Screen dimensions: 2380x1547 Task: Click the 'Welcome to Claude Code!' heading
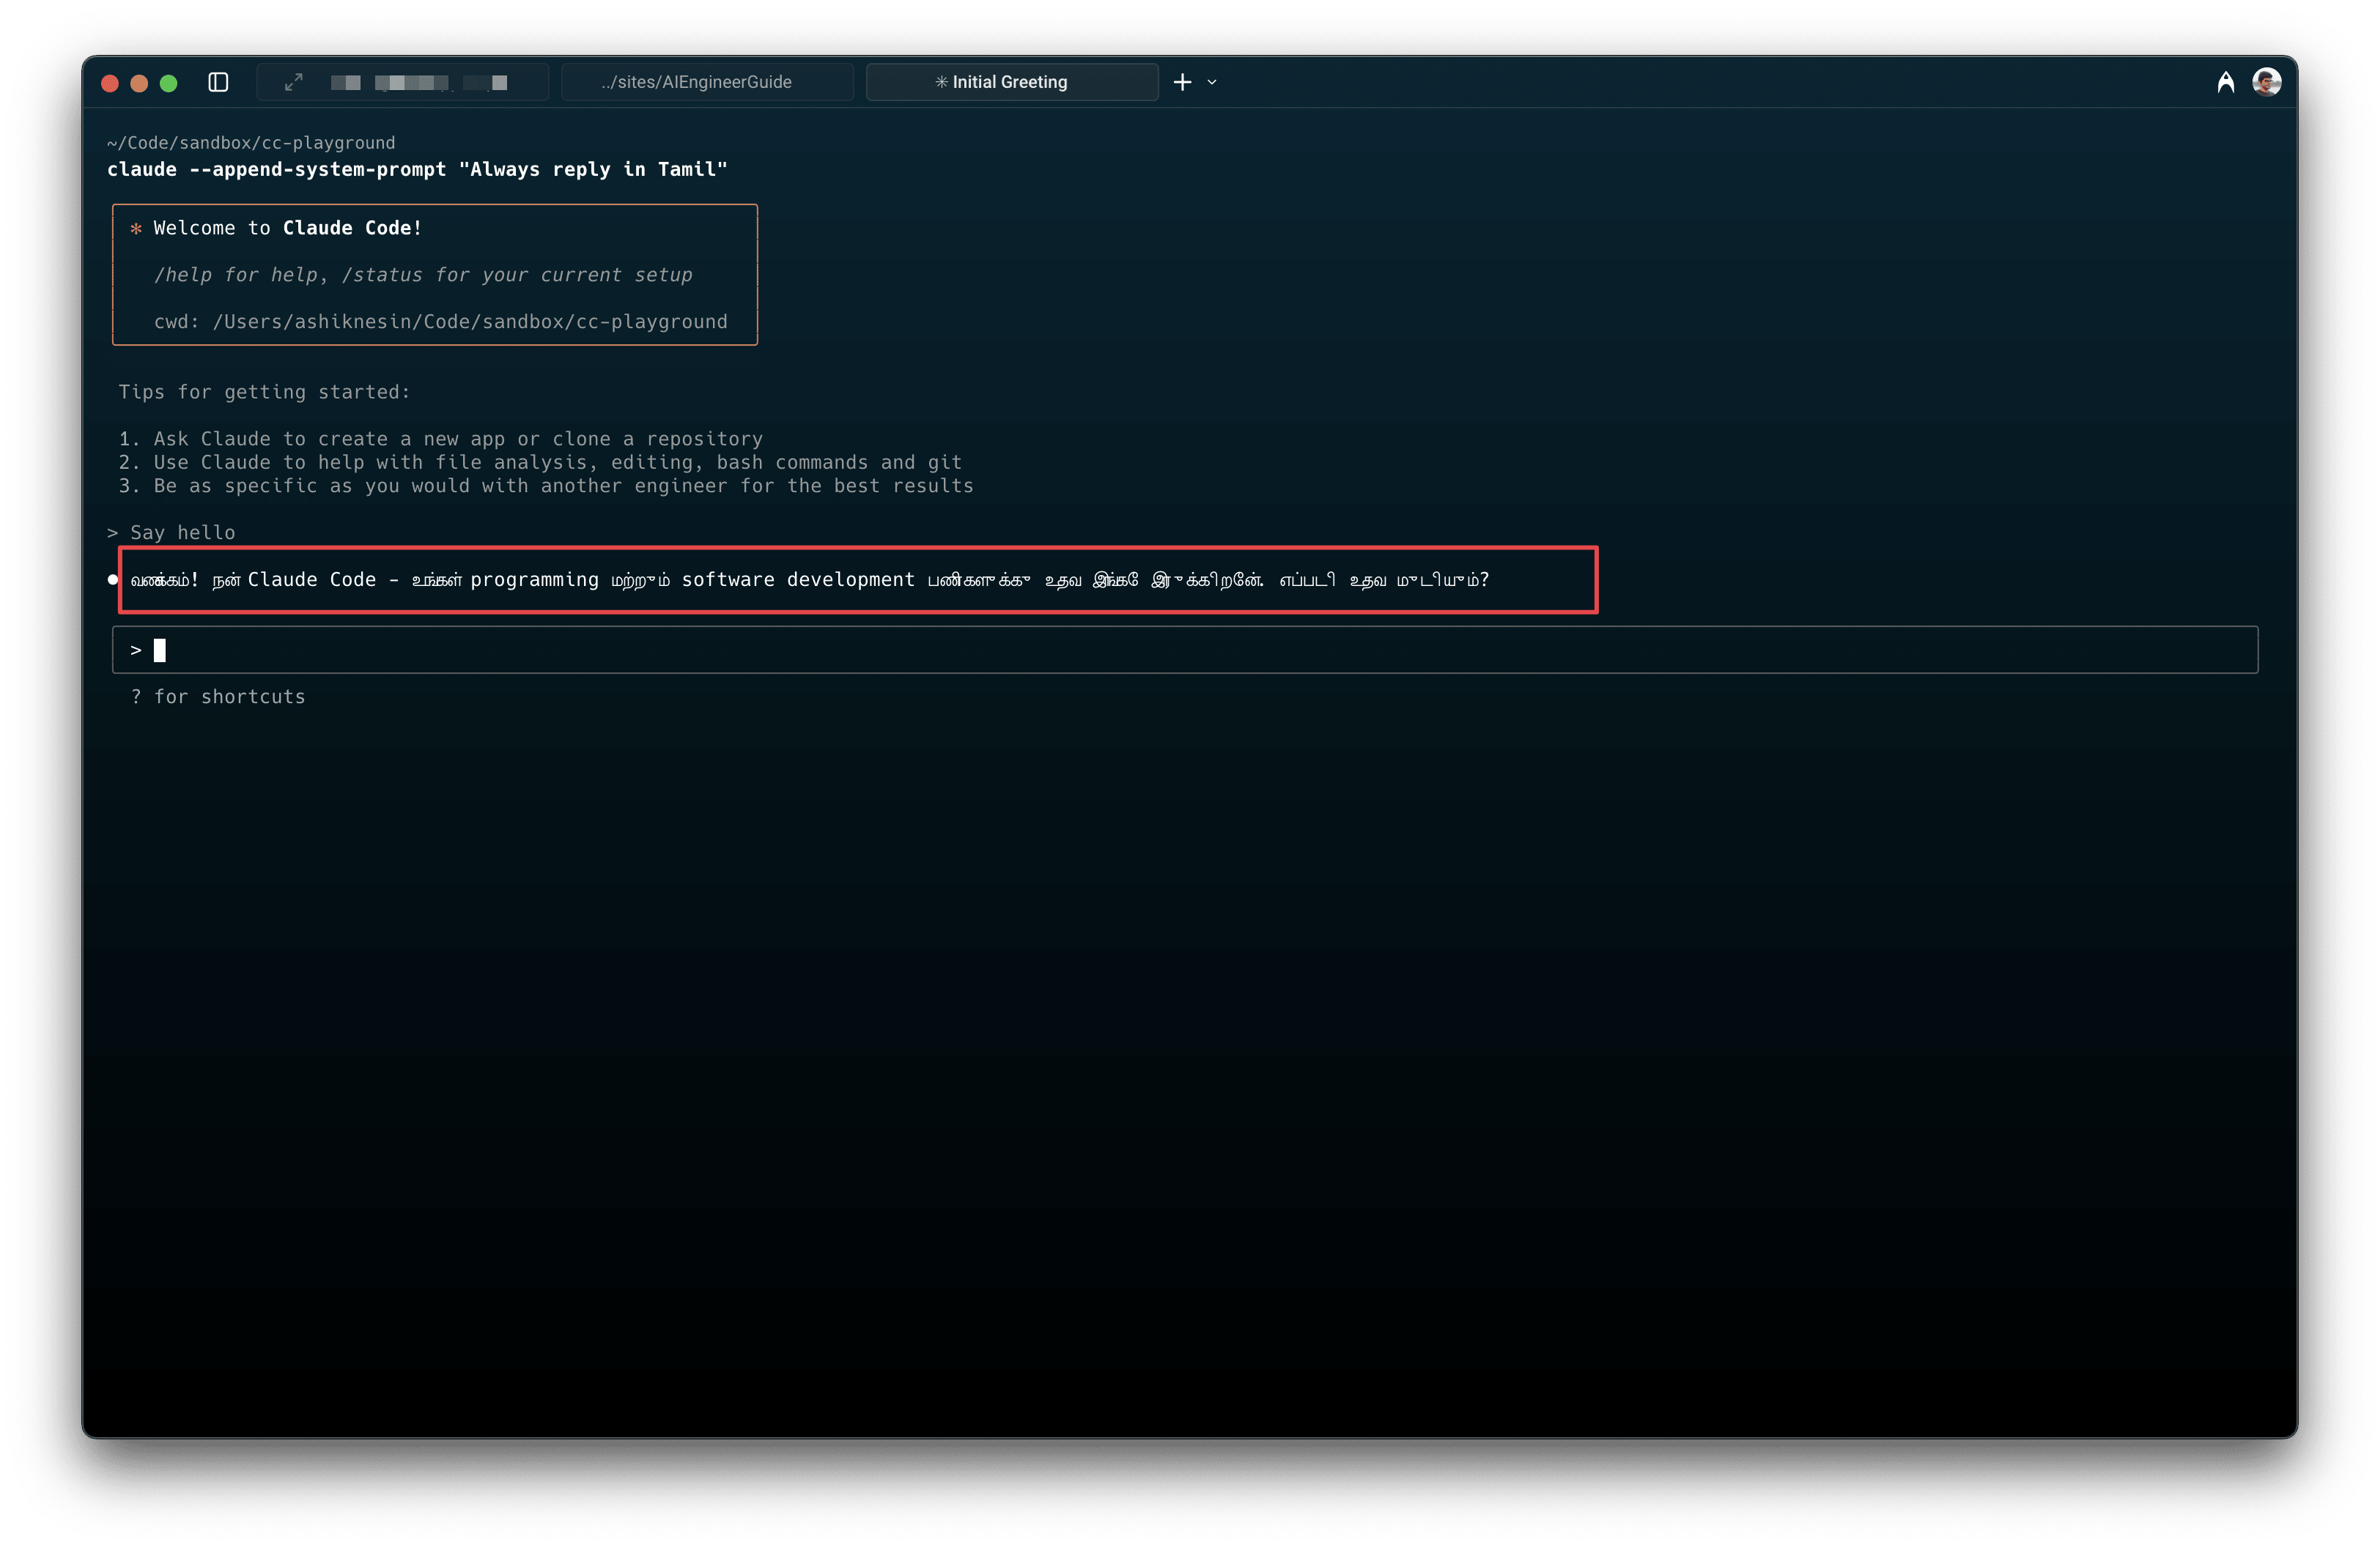(288, 228)
